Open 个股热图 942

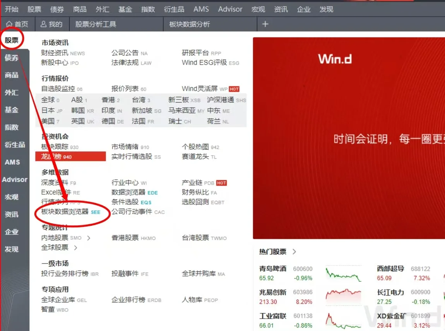click(201, 147)
